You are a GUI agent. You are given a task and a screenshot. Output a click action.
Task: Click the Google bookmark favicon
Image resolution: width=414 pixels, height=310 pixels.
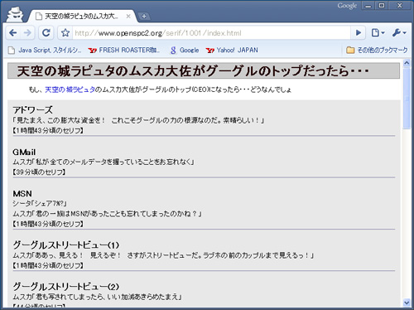tap(173, 51)
